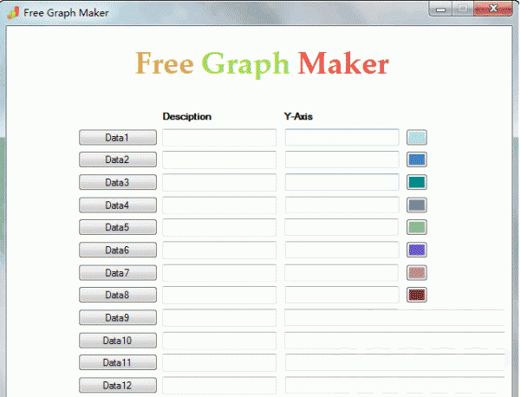Click the Description field for Data7
521x397 pixels.
219,273
